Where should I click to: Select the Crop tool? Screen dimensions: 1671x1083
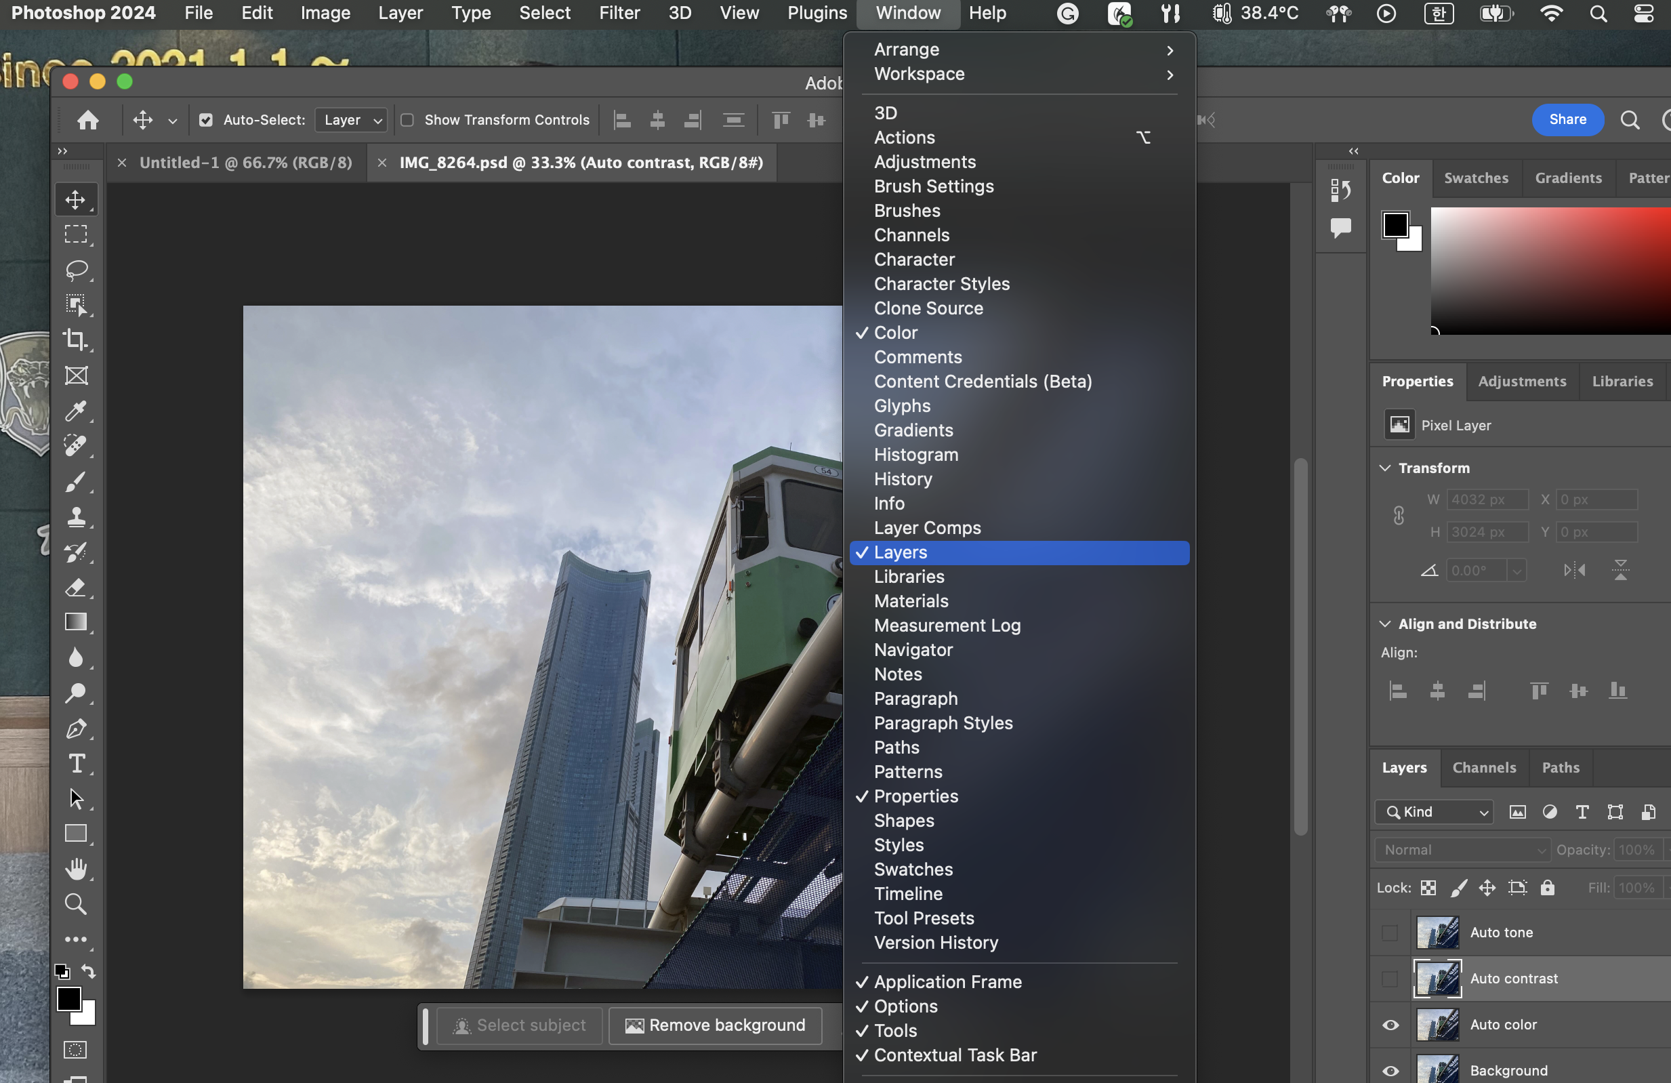[76, 340]
